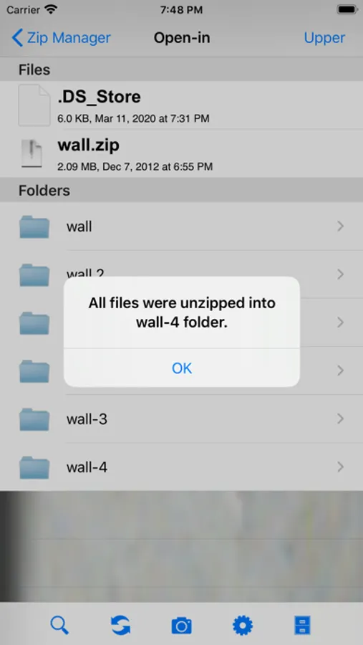Open the camera icon in toolbar
363x645 pixels.
coord(181,626)
